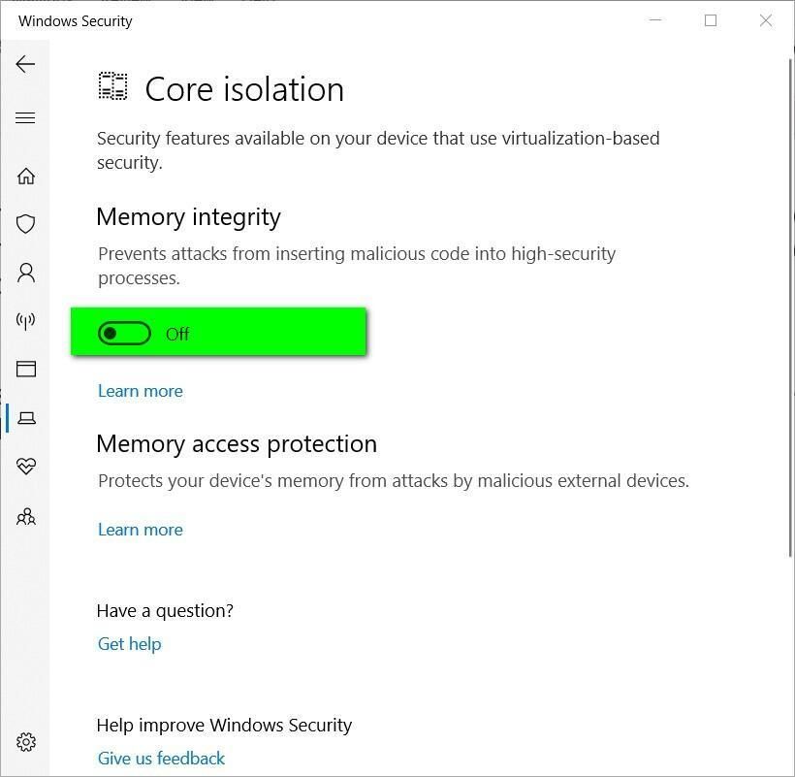The height and width of the screenshot is (777, 795).
Task: Open Learn more under Memory integrity
Action: click(140, 390)
